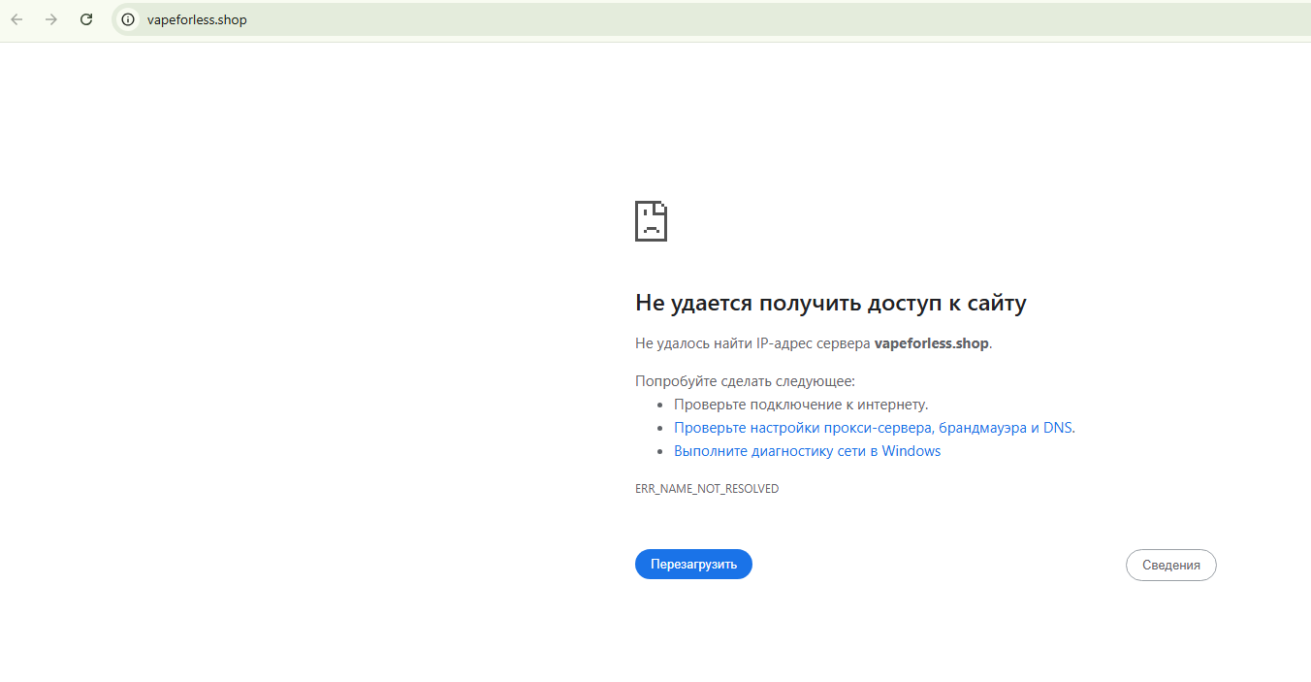Click the Попробуйте сделать следующее text
Screen dimensions: 1311x682
(745, 381)
